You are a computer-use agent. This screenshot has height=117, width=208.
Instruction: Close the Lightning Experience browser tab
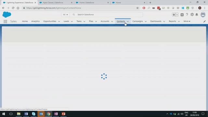click(x=35, y=3)
